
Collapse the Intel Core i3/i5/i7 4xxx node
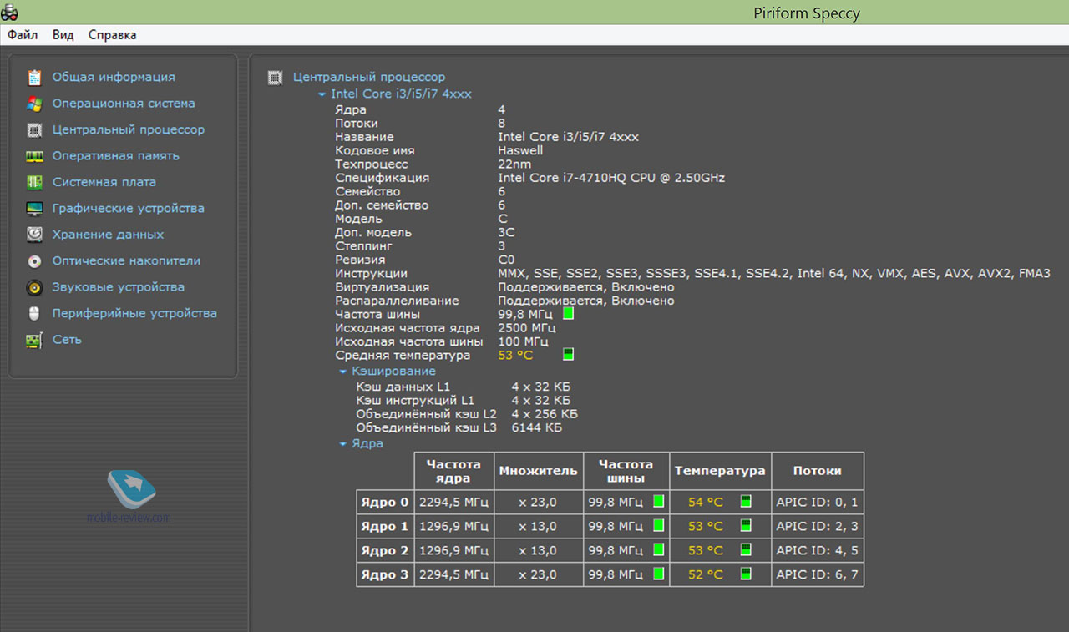pos(322,94)
